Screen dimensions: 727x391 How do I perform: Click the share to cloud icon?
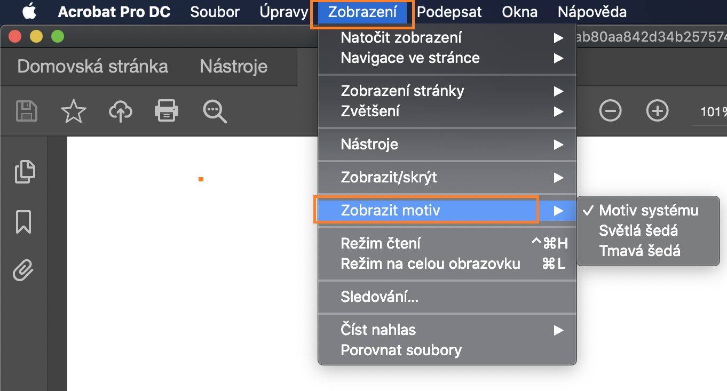120,111
